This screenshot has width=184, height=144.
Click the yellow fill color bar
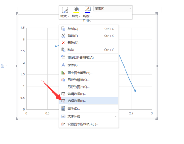[x=76, y=12]
